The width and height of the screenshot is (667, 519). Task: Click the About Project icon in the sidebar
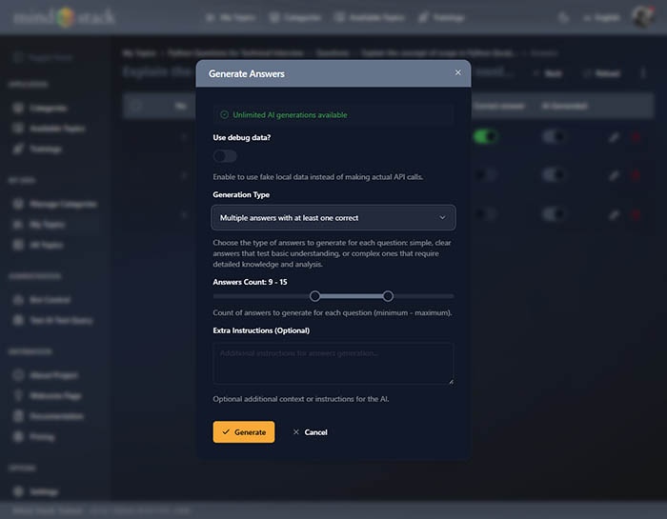click(18, 375)
